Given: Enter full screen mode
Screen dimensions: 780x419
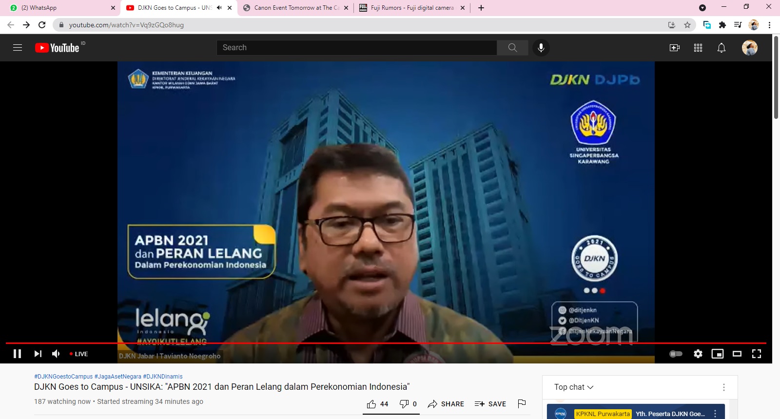Looking at the screenshot, I should [757, 354].
